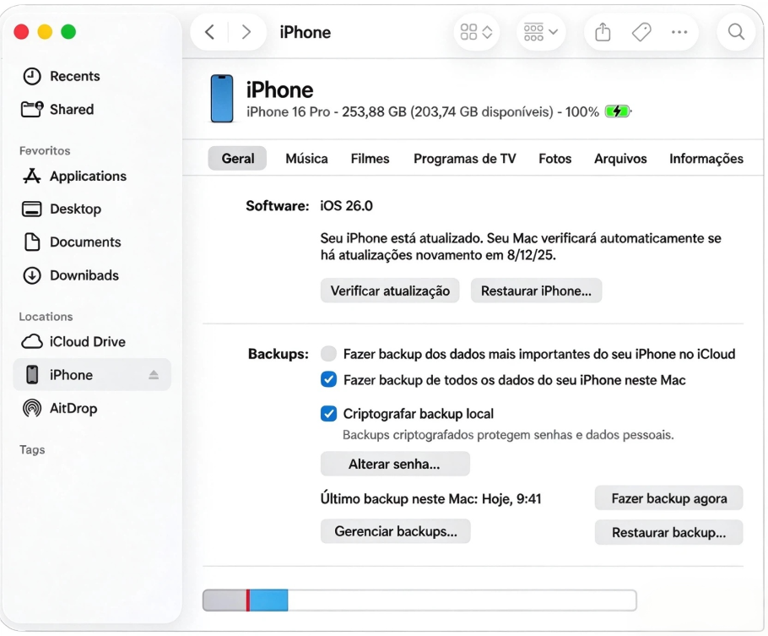Click Gerenciar backups... button
Viewport: 768px width, 636px height.
click(x=395, y=531)
